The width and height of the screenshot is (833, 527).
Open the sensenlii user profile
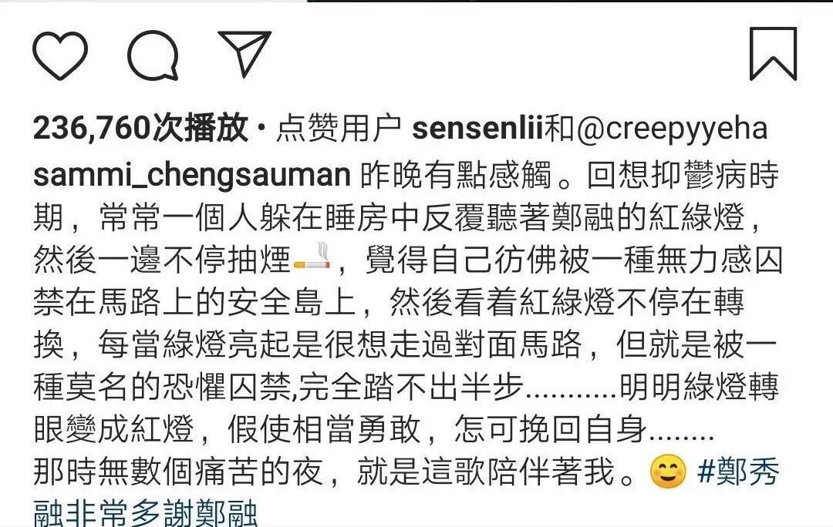[x=478, y=129]
